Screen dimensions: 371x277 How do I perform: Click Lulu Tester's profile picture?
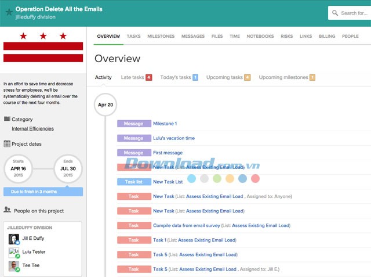(14, 252)
